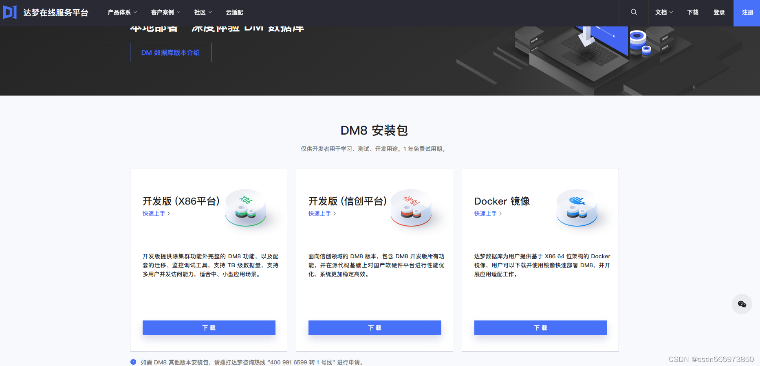The height and width of the screenshot is (366, 760).
Task: Click the hotline note 400 991 6599 text
Action: coord(252,362)
